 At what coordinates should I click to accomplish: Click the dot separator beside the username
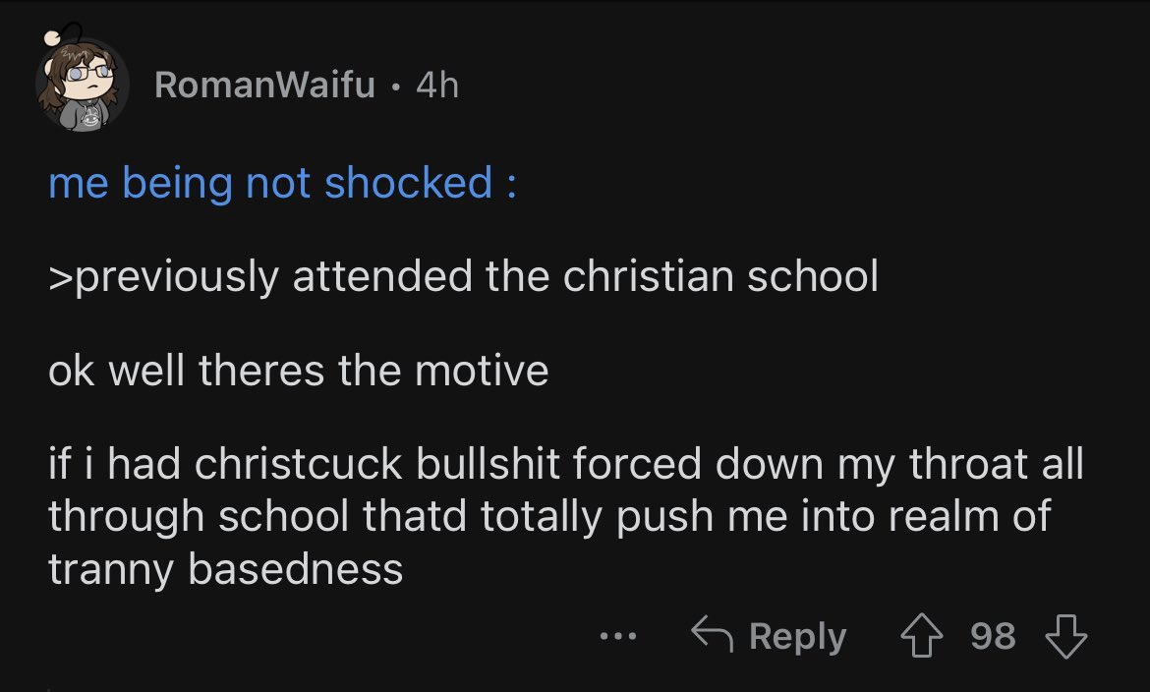click(395, 86)
